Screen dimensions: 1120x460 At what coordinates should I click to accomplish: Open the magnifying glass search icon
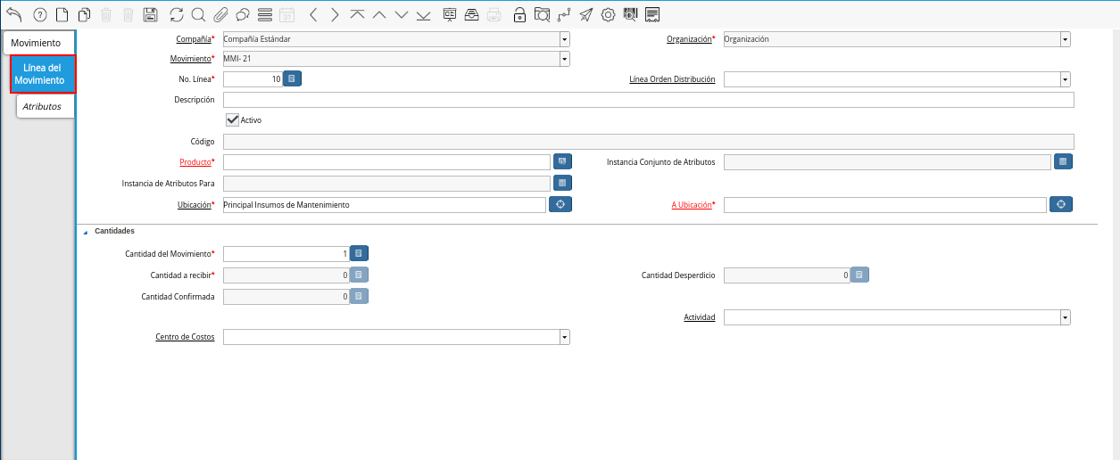point(198,14)
